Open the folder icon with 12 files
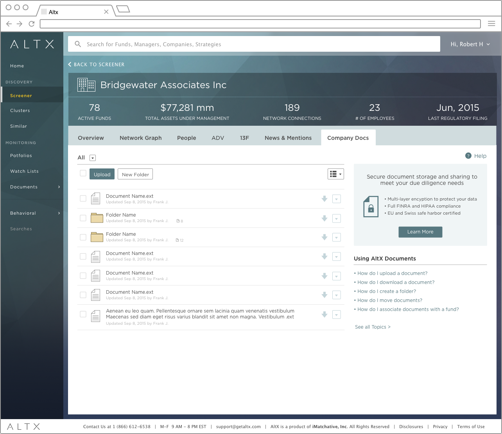 97,237
